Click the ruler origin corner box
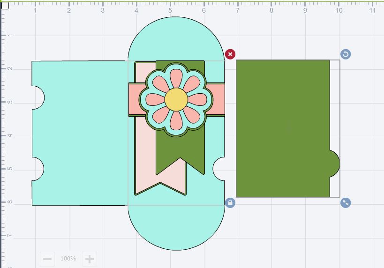Screen dimensions: 384x268 (5, 5)
